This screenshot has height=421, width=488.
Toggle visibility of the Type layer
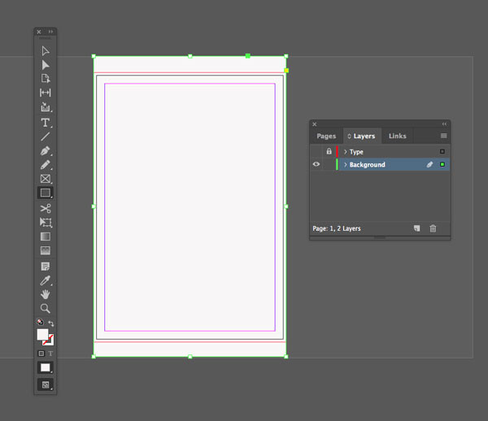click(x=316, y=151)
